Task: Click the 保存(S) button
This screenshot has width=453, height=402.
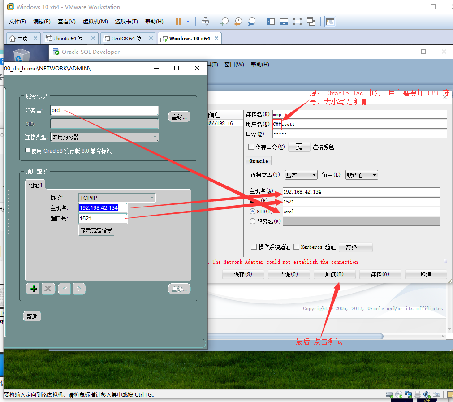Action: coord(243,274)
